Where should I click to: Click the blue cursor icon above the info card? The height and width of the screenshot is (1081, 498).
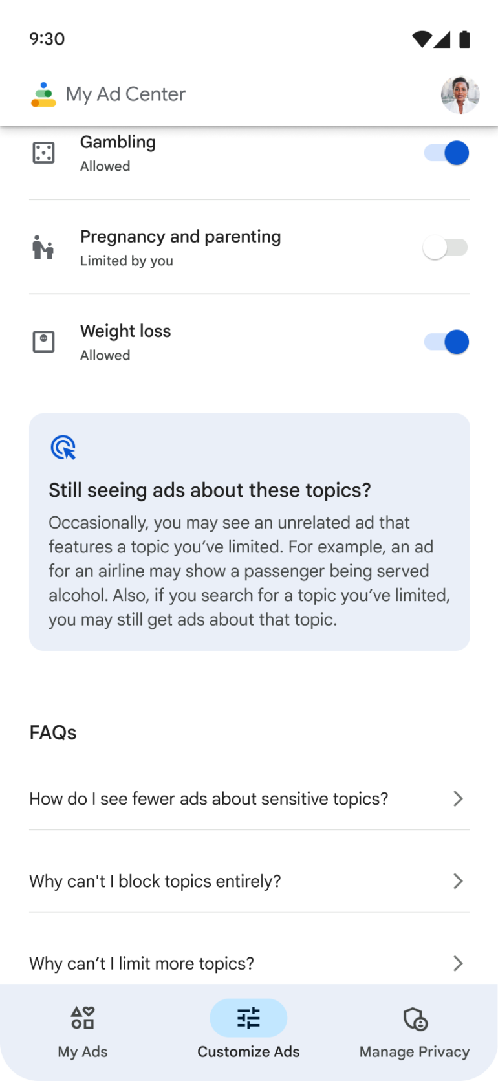[x=61, y=447]
